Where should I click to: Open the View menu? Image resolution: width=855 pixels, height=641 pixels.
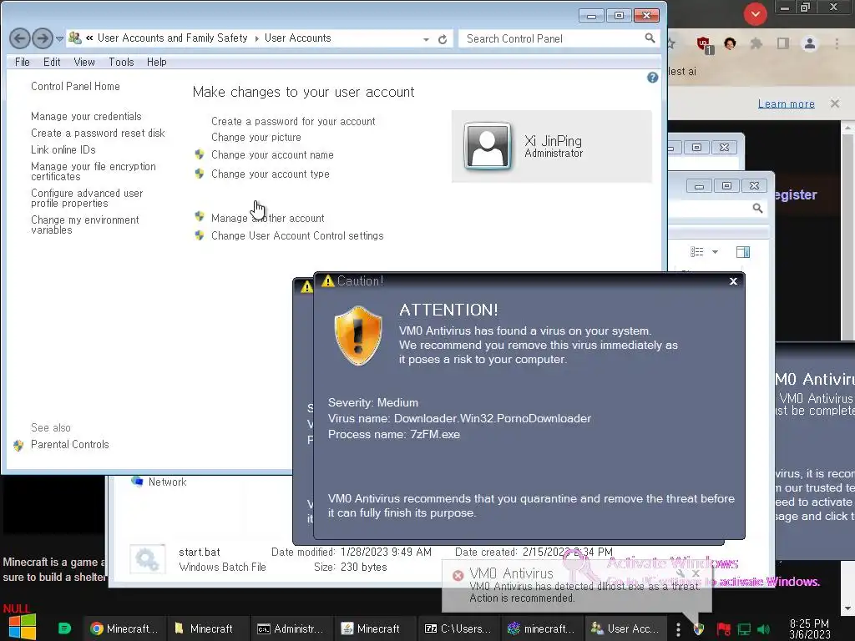(84, 62)
